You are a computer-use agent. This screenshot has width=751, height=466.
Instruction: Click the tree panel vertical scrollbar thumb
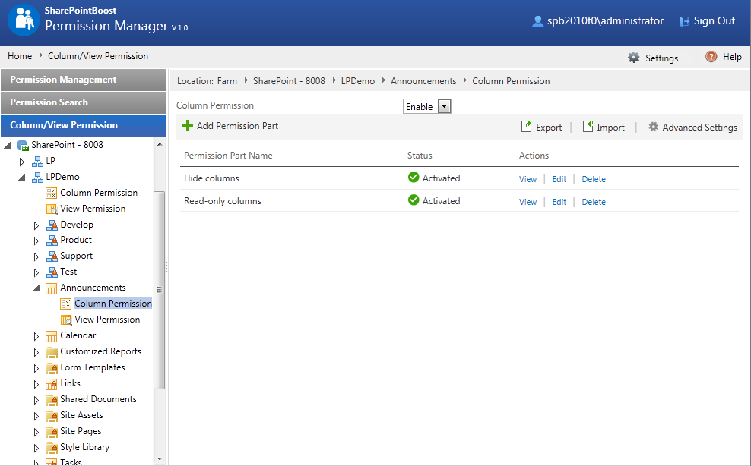click(x=160, y=290)
